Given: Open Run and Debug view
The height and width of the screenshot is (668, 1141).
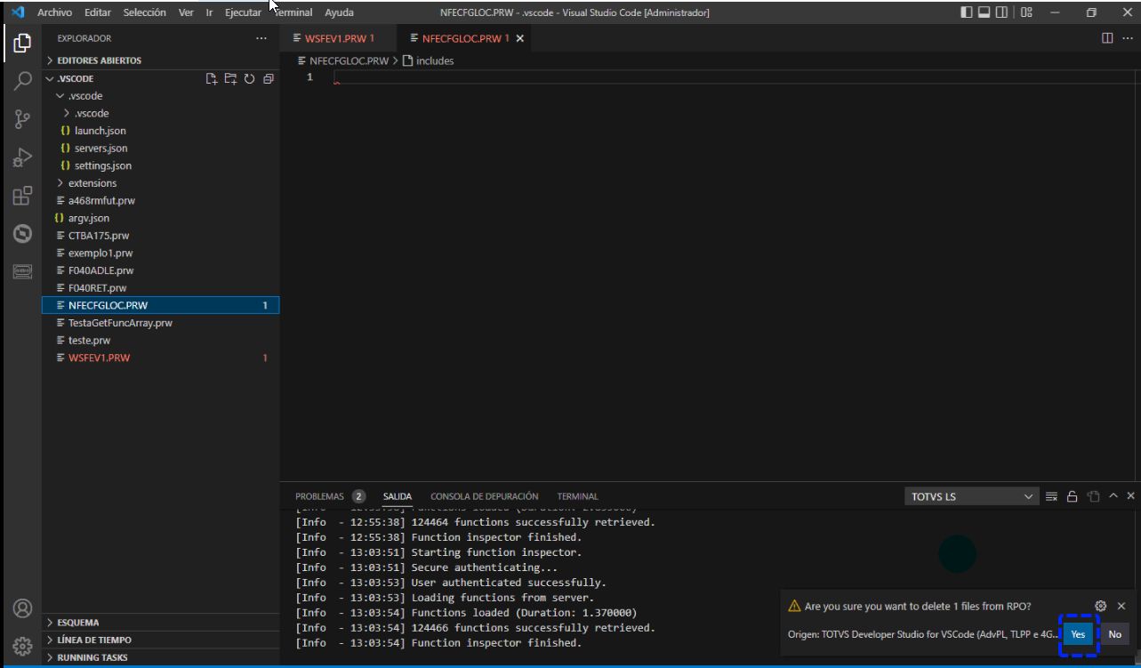Looking at the screenshot, I should coord(22,158).
